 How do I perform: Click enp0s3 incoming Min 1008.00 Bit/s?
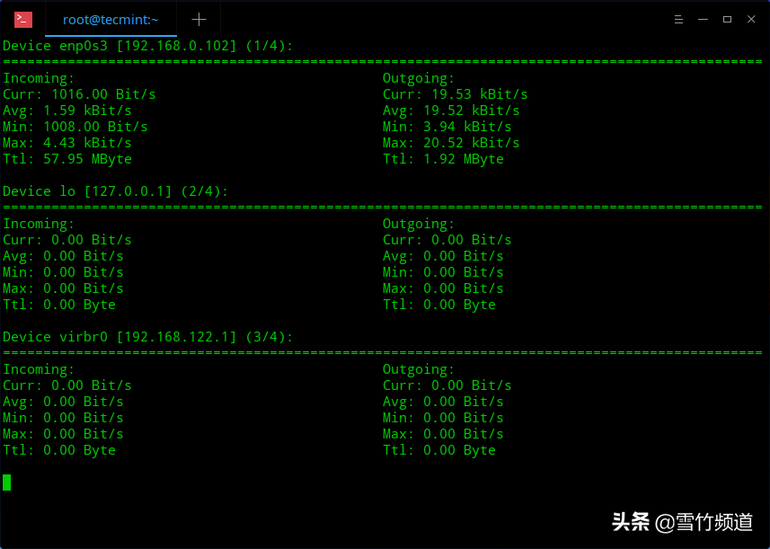tap(75, 127)
